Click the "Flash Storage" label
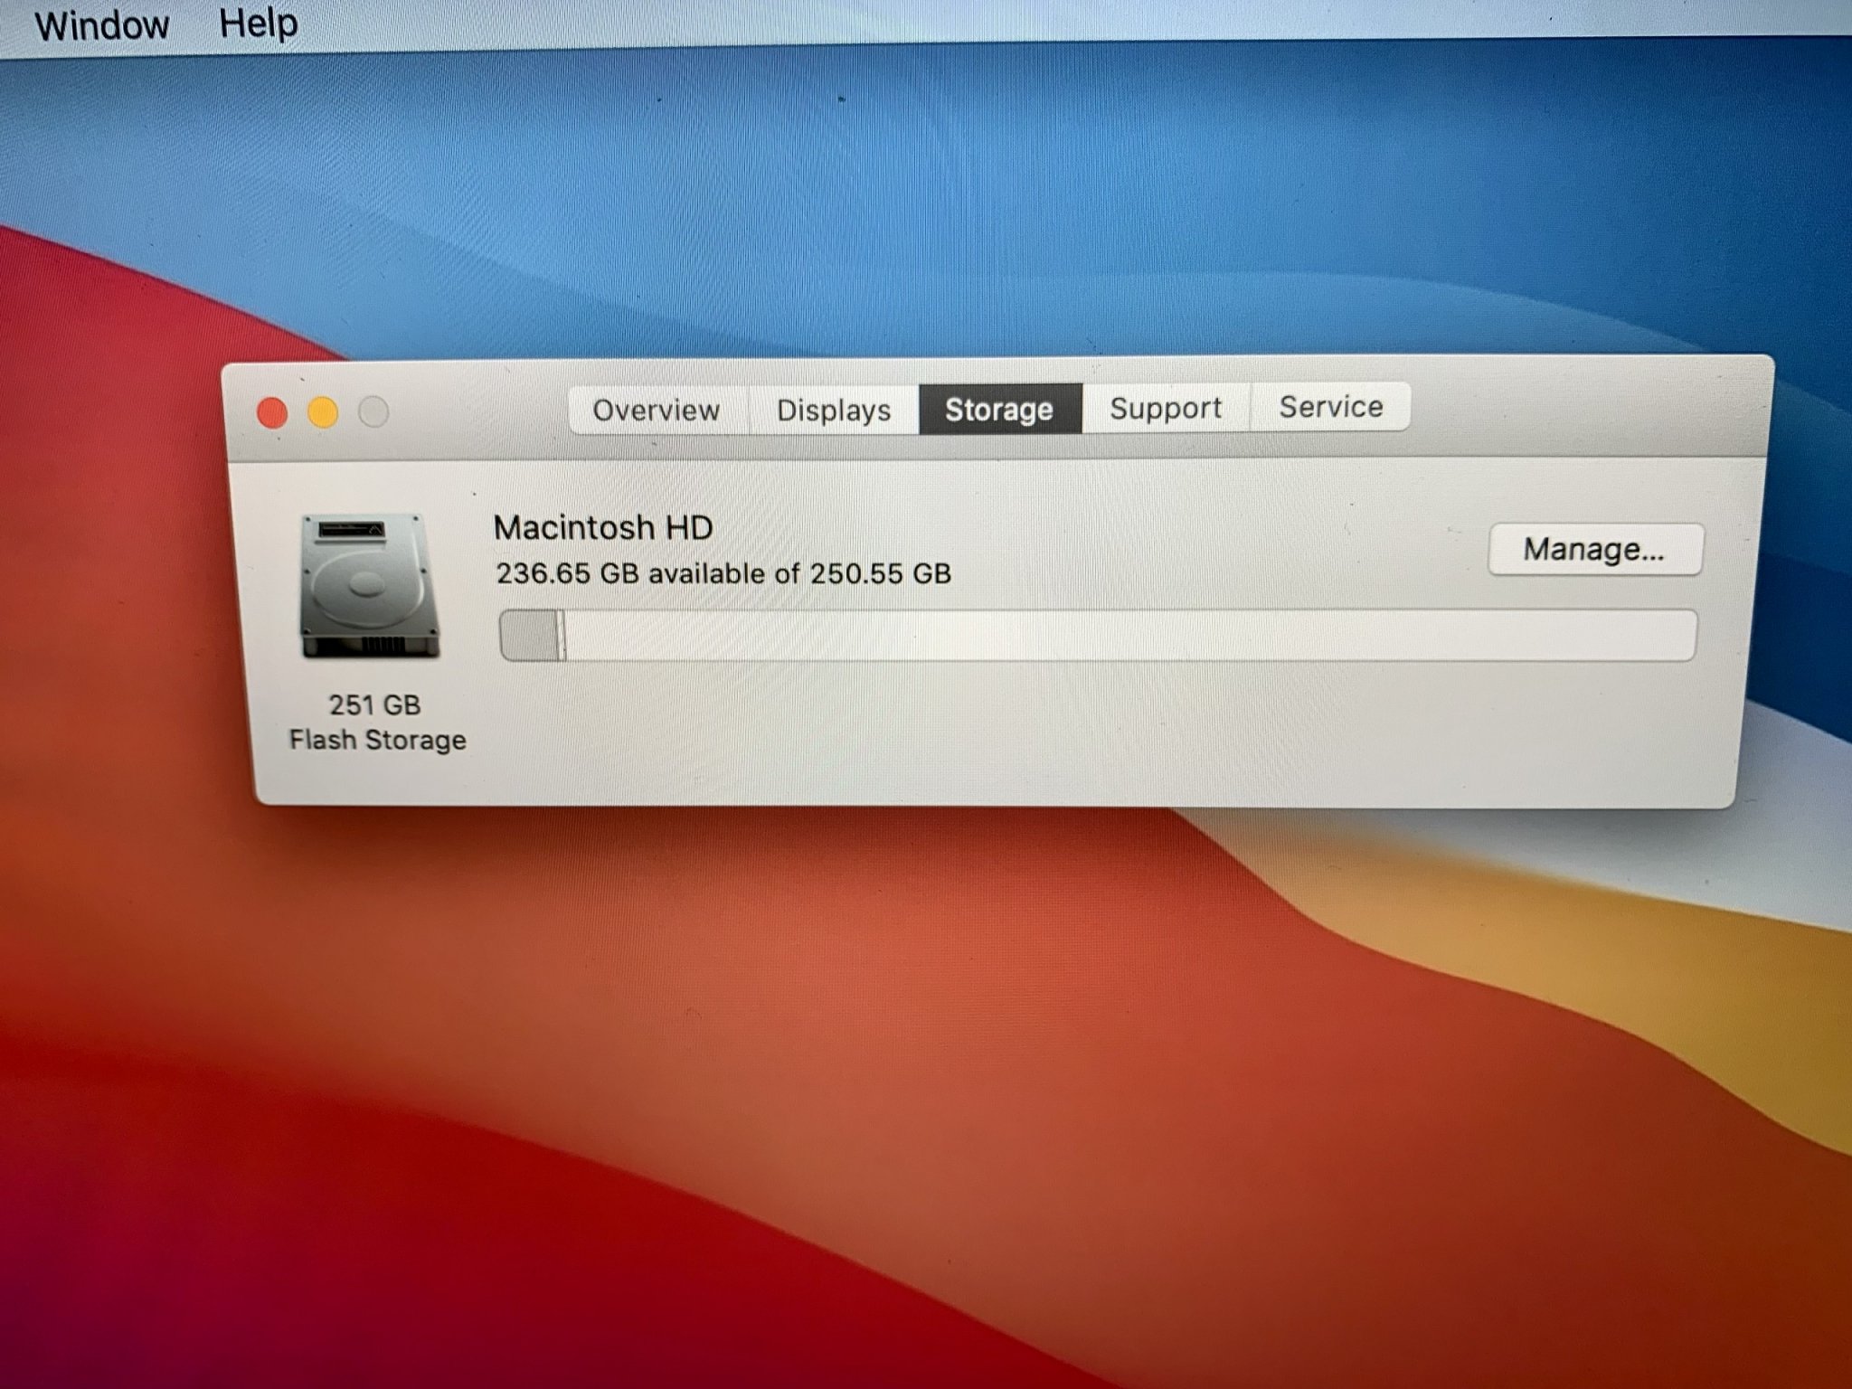 pyautogui.click(x=377, y=740)
